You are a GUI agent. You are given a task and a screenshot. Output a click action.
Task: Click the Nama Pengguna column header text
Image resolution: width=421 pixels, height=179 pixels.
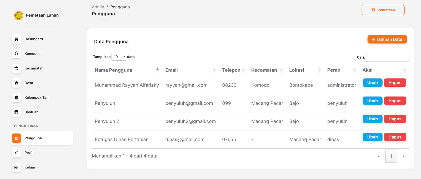pyautogui.click(x=113, y=70)
